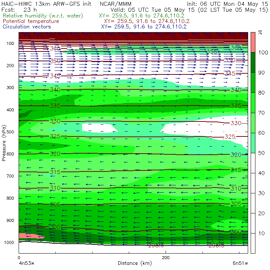
Task: Click the green 'Relative humidity (w.r.t. water)' legend
Action: pyautogui.click(x=43, y=16)
